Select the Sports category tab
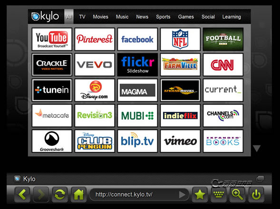This screenshot has width=280, height=209. [163, 17]
